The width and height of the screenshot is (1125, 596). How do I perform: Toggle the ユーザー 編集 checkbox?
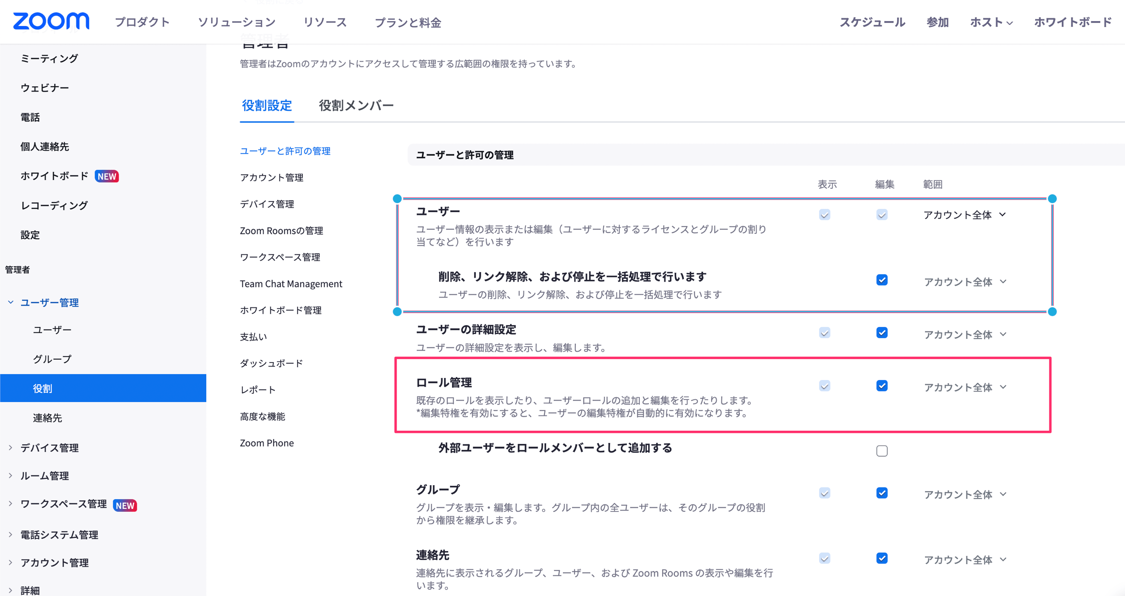(x=882, y=215)
